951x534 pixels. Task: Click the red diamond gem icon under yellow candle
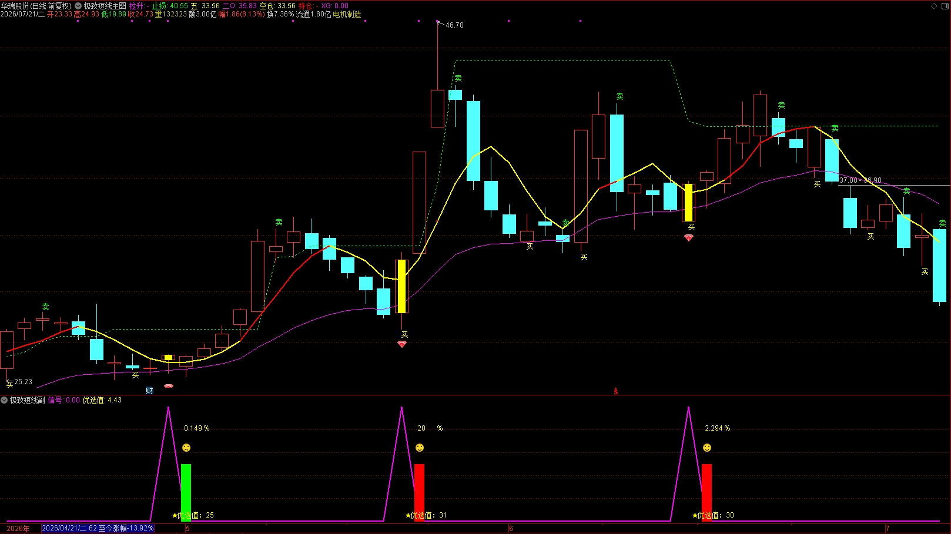402,344
